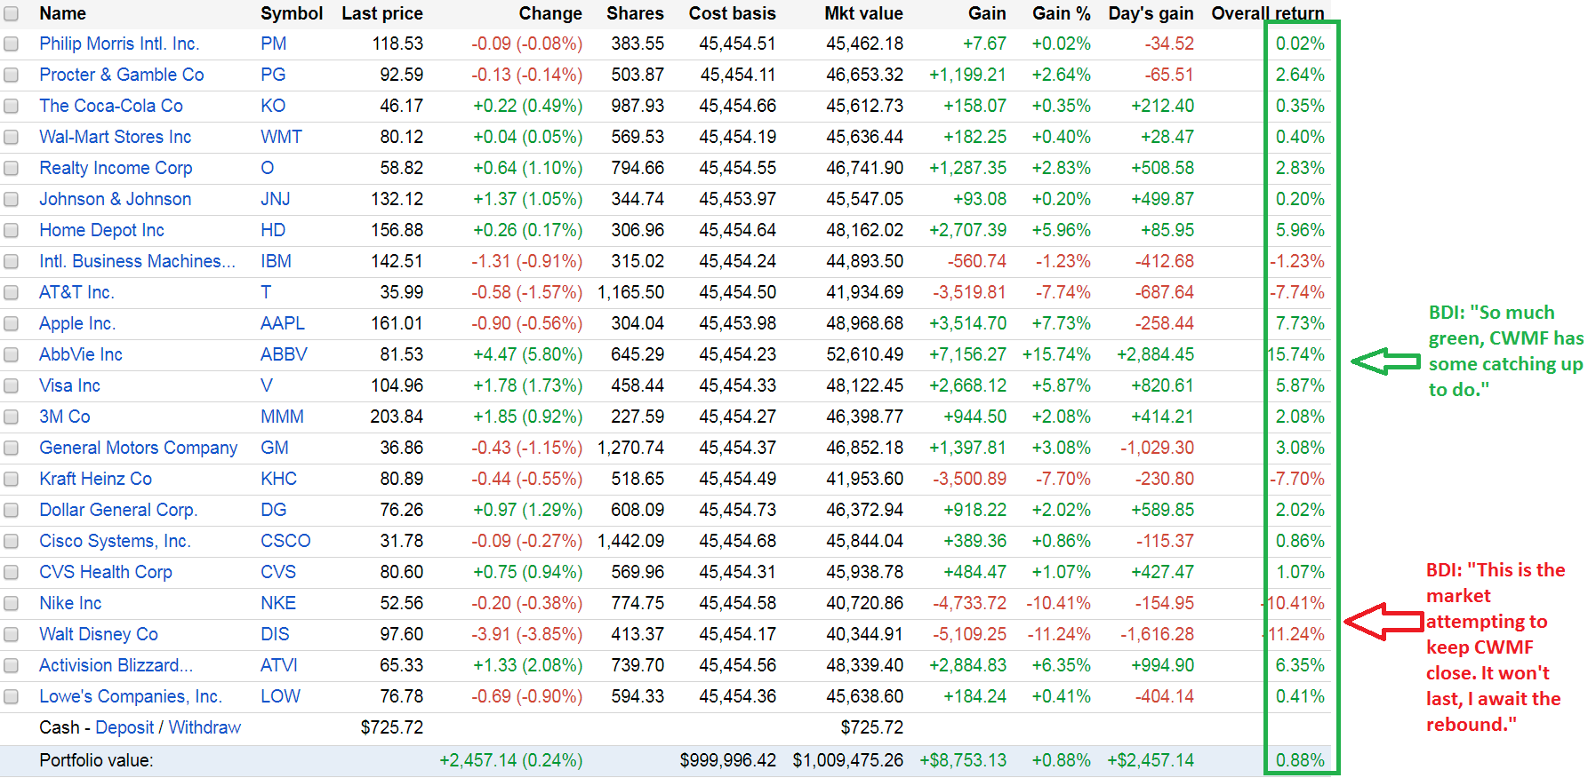Open the Wal-Mart Stores Inc page

coord(116,137)
